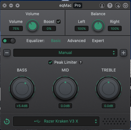
Task: Click the minus button to remove preset
Action: [7, 53]
